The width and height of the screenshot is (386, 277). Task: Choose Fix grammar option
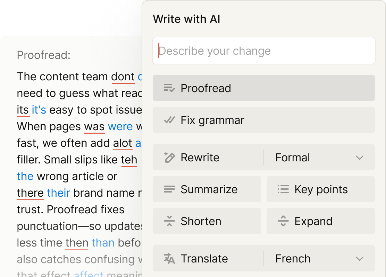264,120
